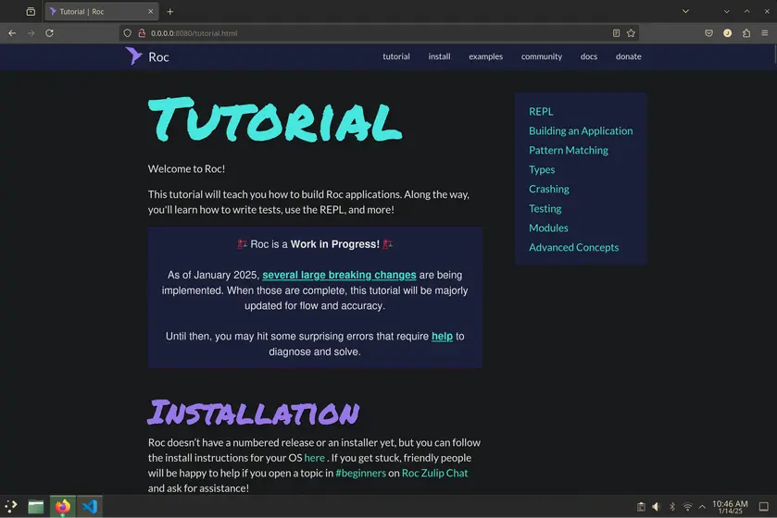Open the extensions puzzle icon
Viewport: 777px width, 518px height.
(x=746, y=33)
